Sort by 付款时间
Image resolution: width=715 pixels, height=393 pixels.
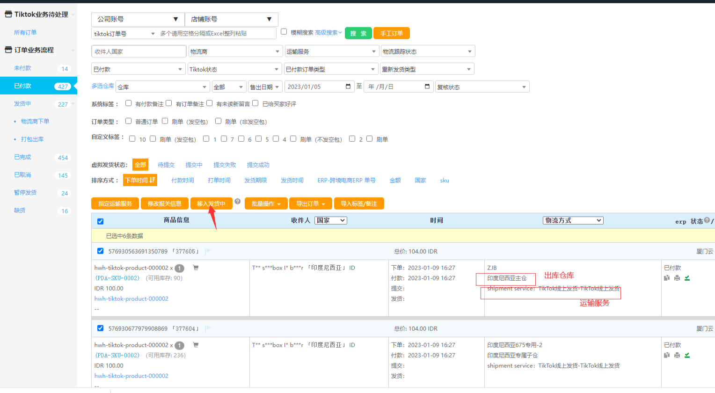pos(182,180)
